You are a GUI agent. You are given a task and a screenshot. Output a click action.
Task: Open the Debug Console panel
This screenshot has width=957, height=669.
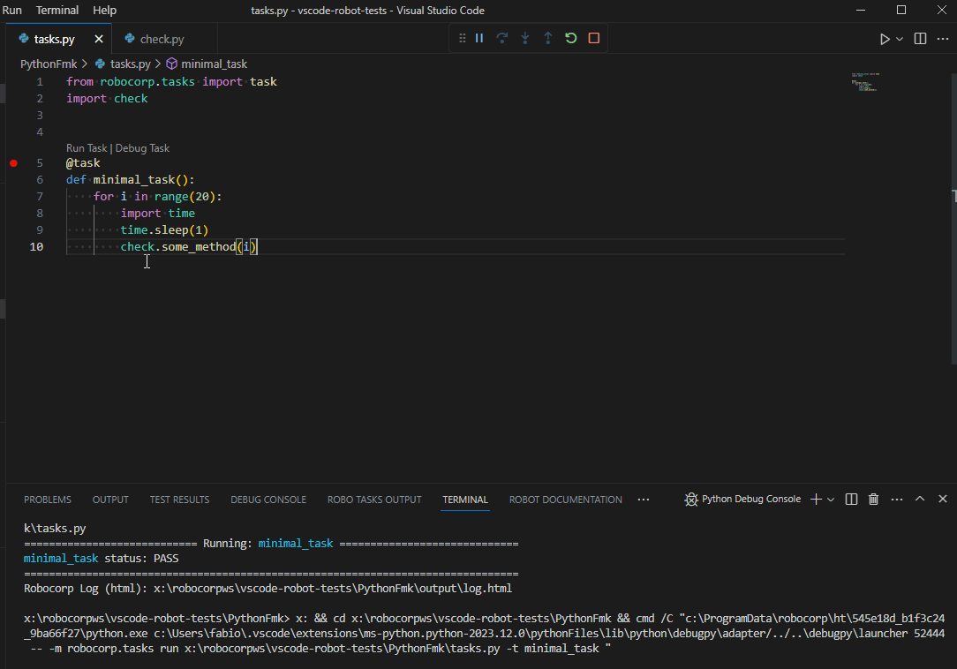tap(268, 500)
